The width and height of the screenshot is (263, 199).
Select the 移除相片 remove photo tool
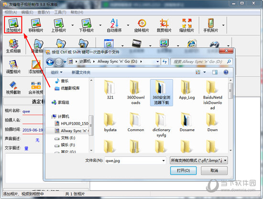36,25
